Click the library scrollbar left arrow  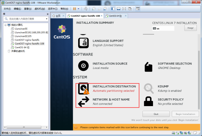5,127
